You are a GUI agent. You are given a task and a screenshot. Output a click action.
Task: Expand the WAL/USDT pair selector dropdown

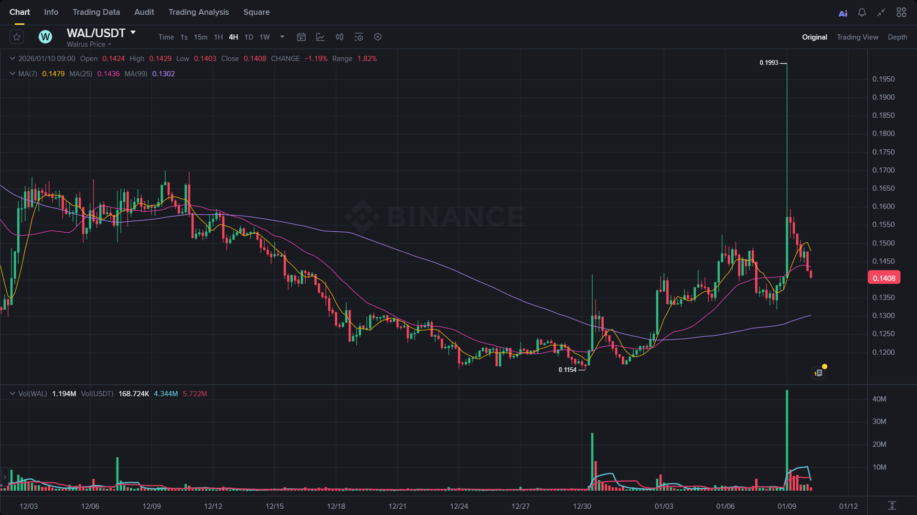pyautogui.click(x=133, y=32)
